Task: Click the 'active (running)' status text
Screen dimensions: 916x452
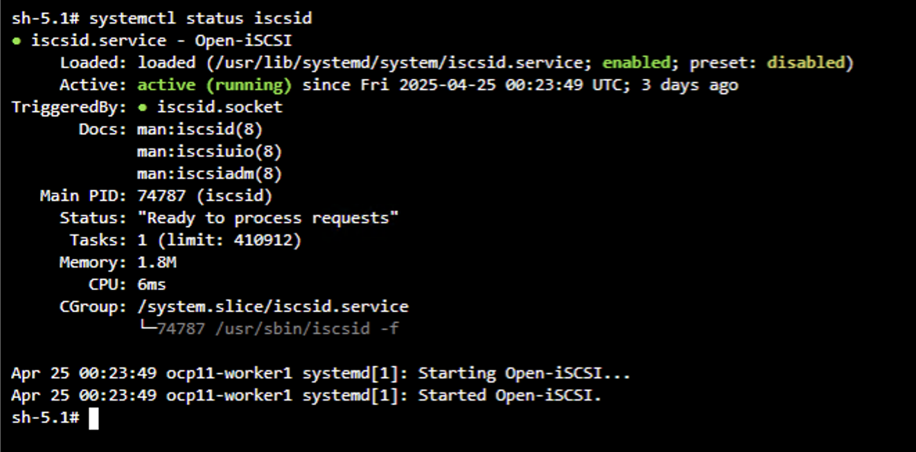Action: (x=214, y=85)
